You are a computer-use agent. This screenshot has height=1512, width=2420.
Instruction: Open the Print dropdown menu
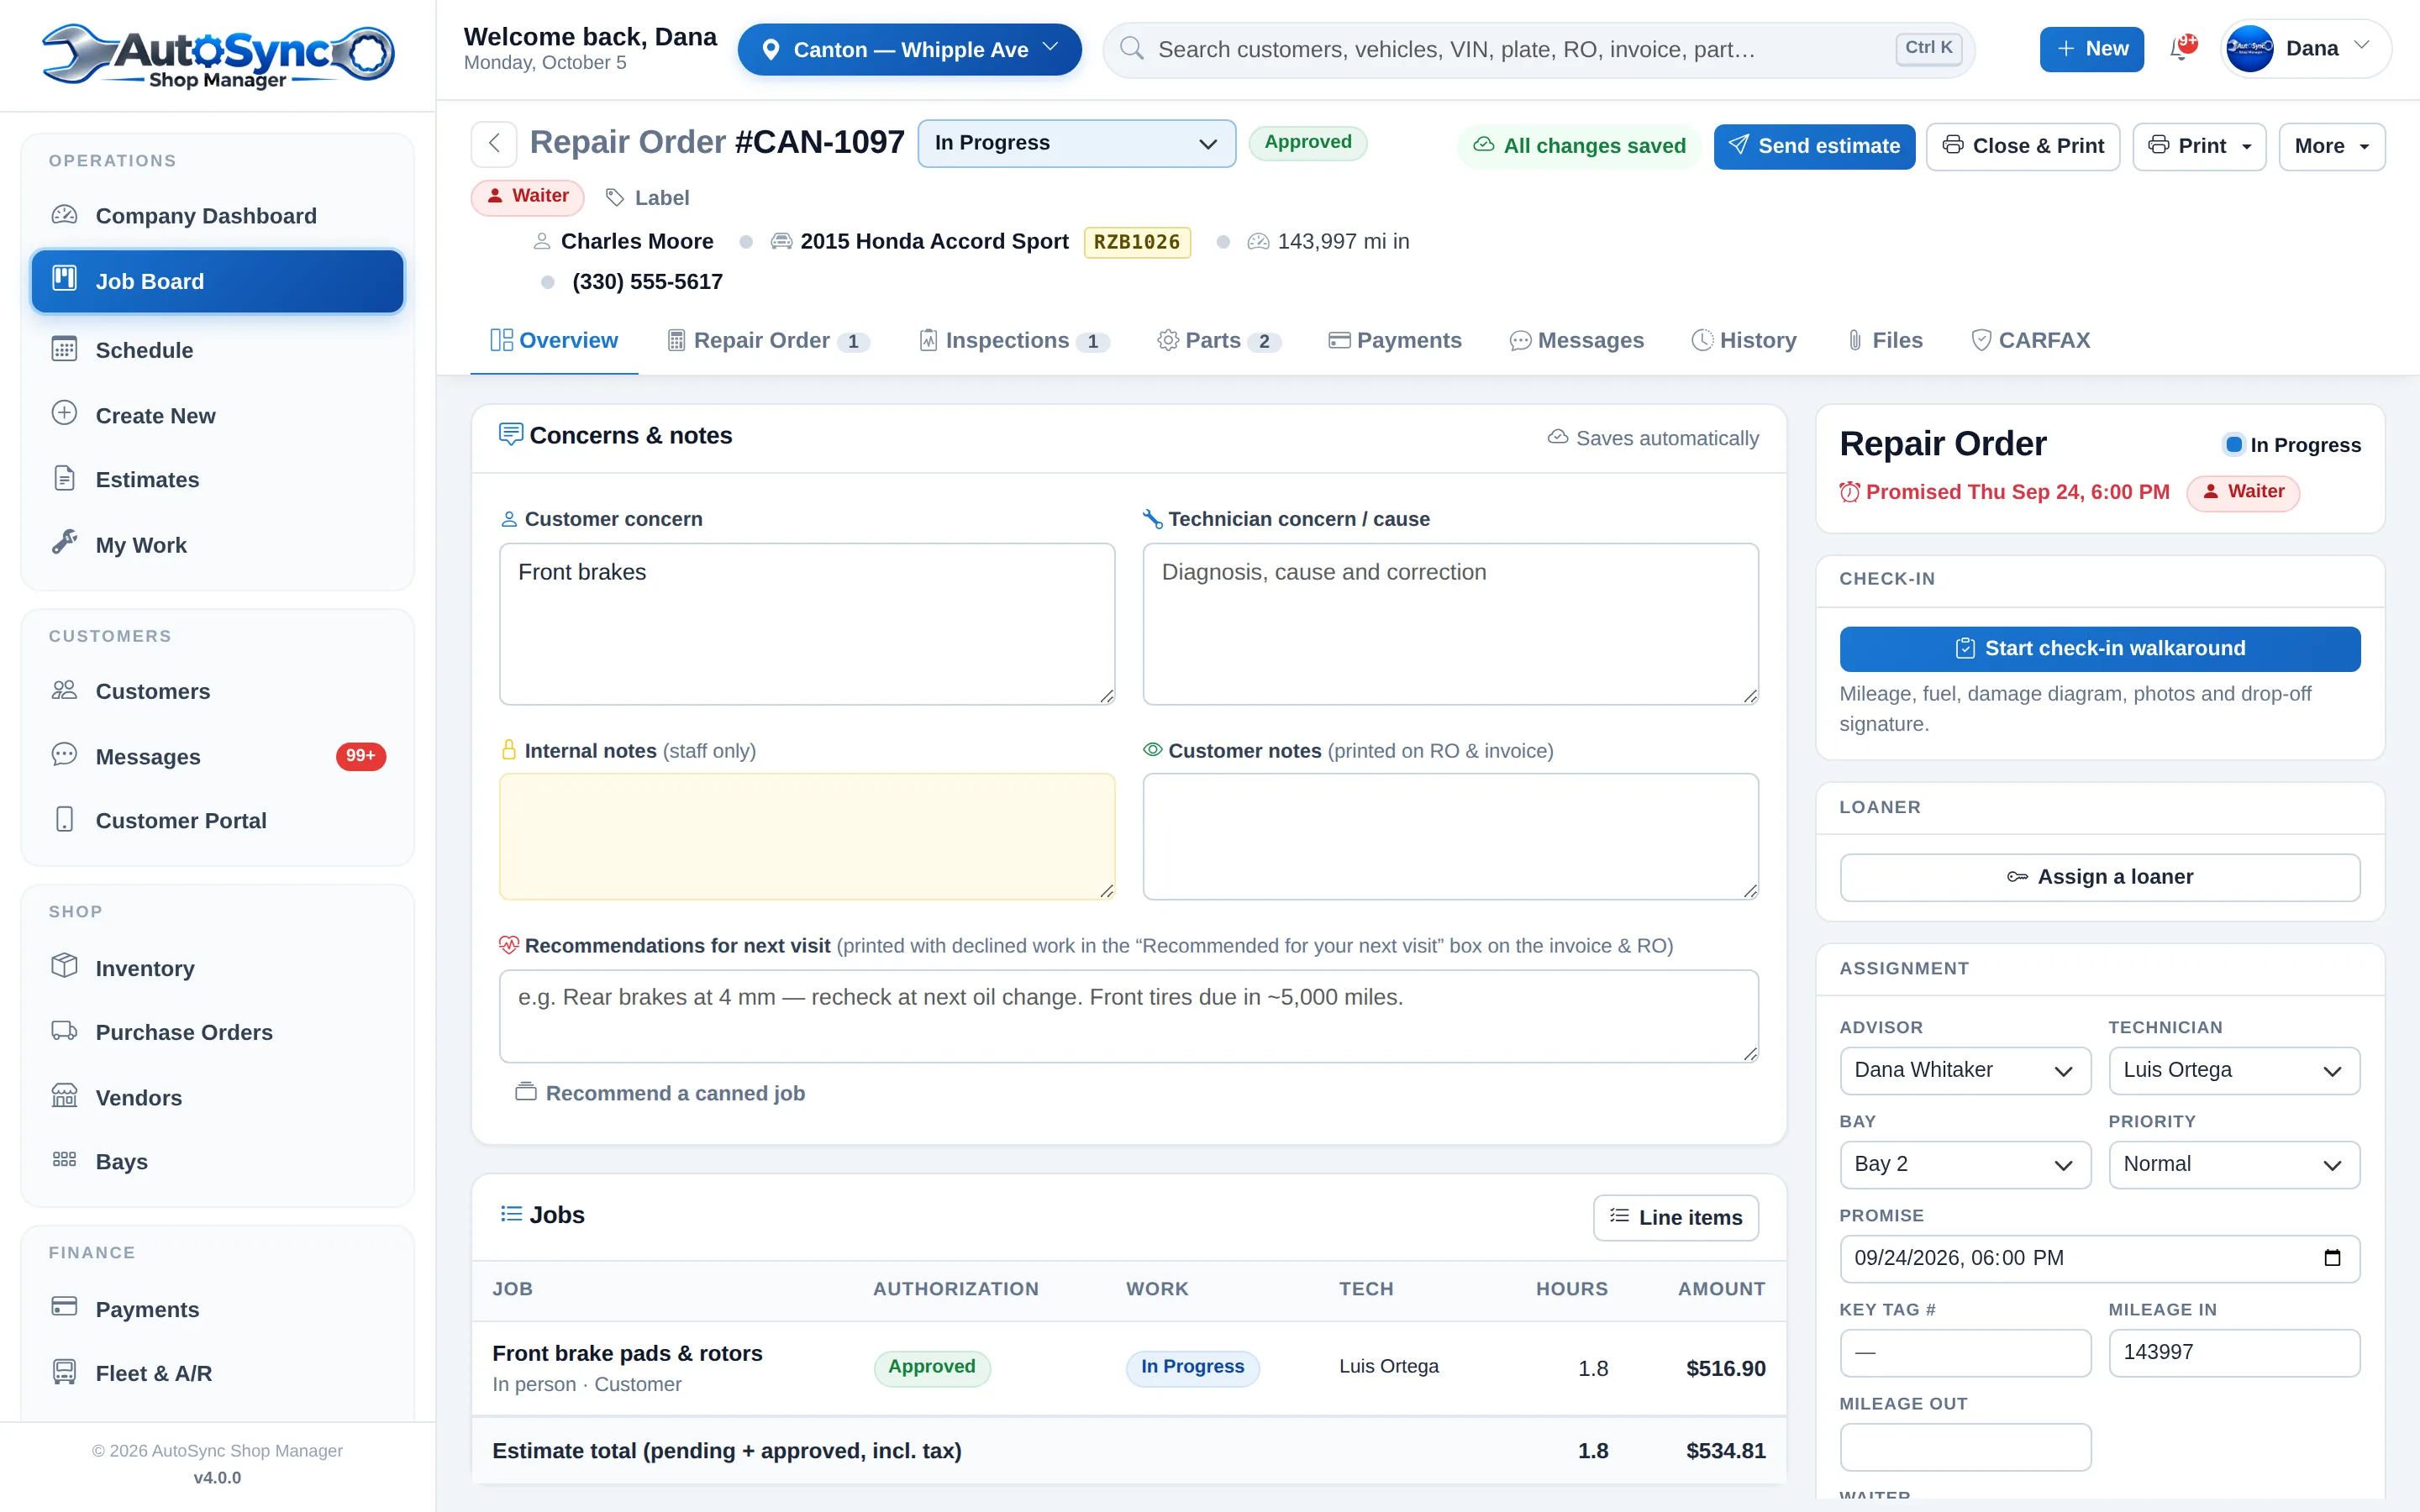[2199, 146]
